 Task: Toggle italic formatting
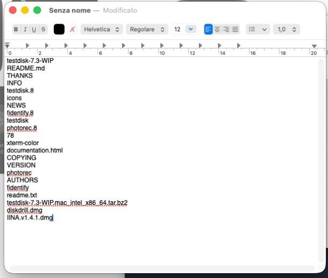coord(25,29)
